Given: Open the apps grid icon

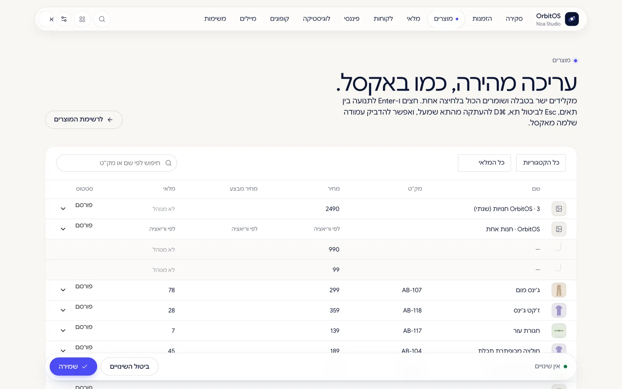Looking at the screenshot, I should click(x=82, y=19).
